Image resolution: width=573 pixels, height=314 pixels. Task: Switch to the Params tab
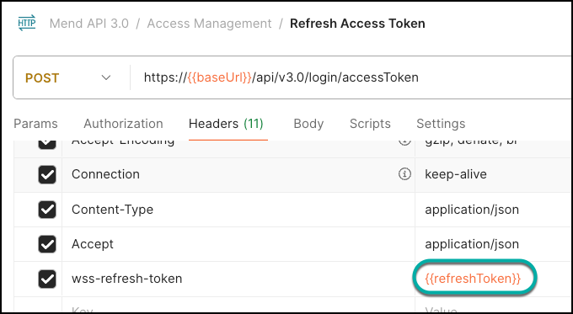click(x=35, y=124)
